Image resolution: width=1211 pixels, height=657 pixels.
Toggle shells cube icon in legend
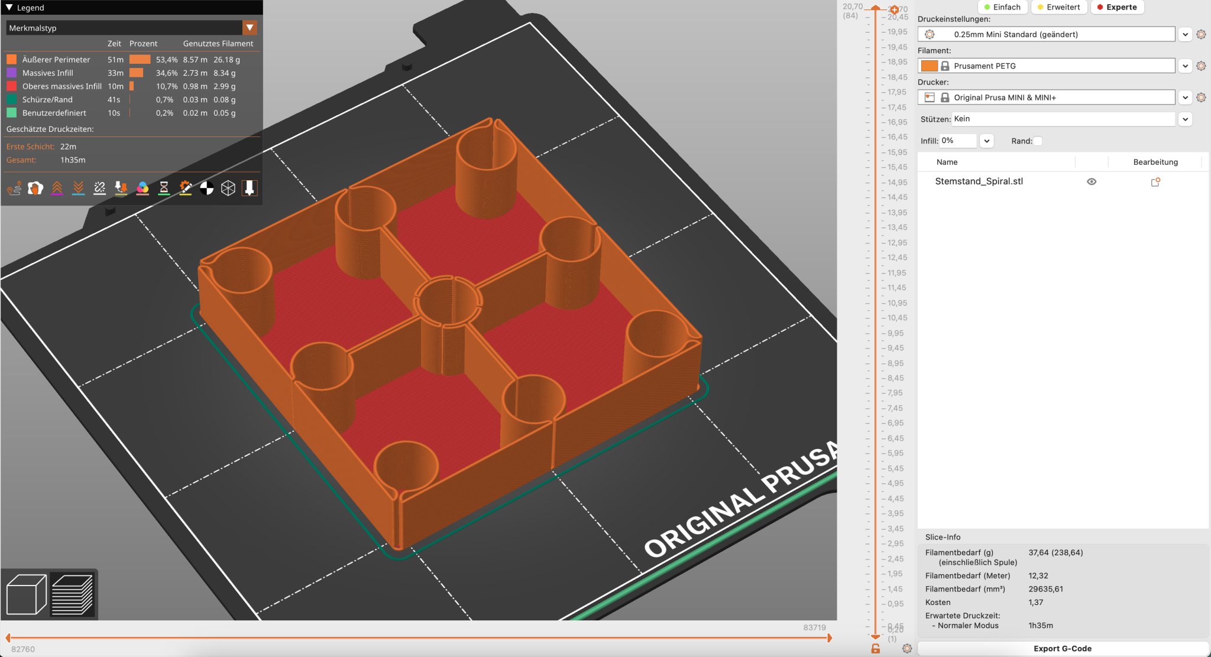228,188
